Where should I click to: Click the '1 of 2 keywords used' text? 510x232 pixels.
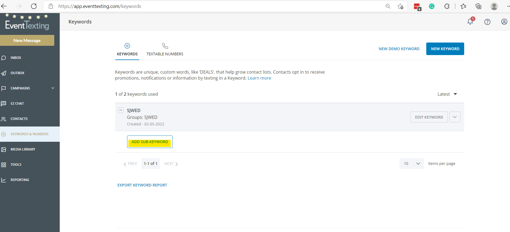[136, 94]
